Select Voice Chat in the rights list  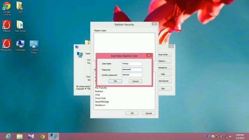pyautogui.click(x=100, y=98)
